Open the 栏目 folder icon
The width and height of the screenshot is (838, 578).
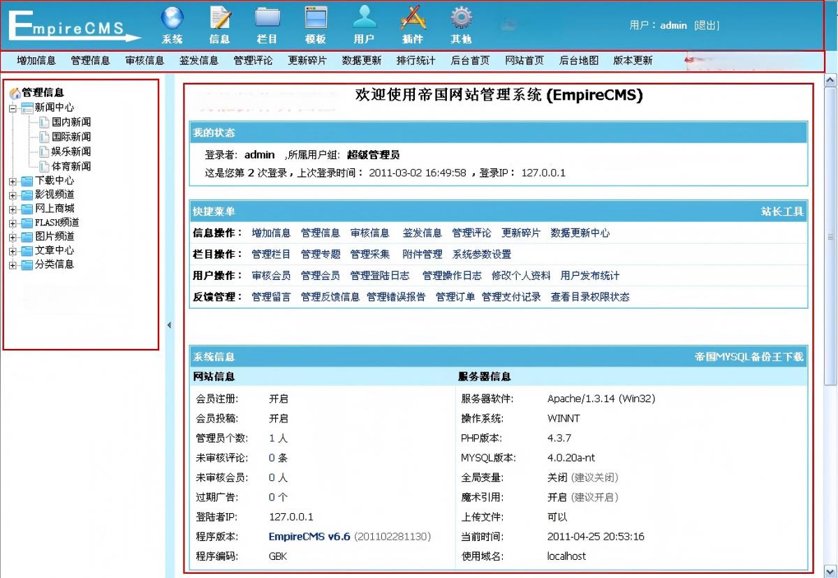tap(267, 17)
